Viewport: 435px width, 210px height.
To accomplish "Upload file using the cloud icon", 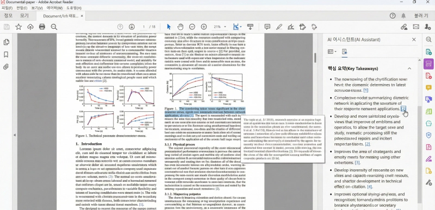I will (30, 27).
